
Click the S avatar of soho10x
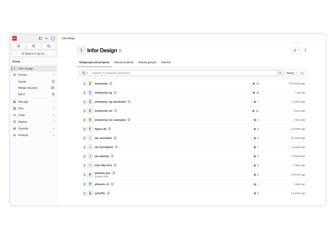point(90,193)
